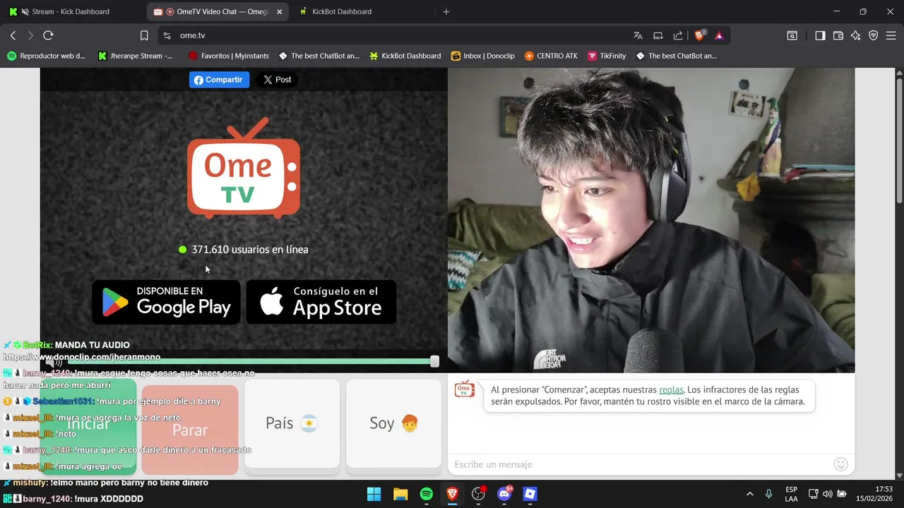Click Brave browser taskbar icon
The image size is (904, 508).
[x=452, y=494]
